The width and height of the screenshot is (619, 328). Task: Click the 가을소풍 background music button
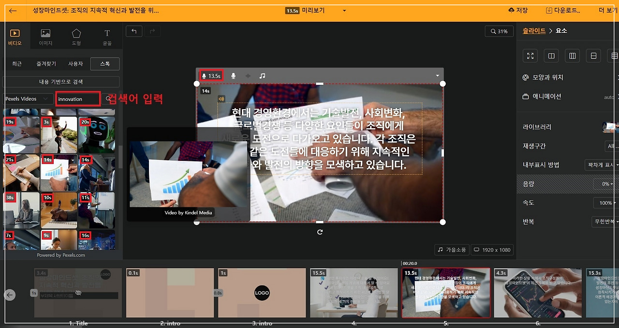pos(452,250)
